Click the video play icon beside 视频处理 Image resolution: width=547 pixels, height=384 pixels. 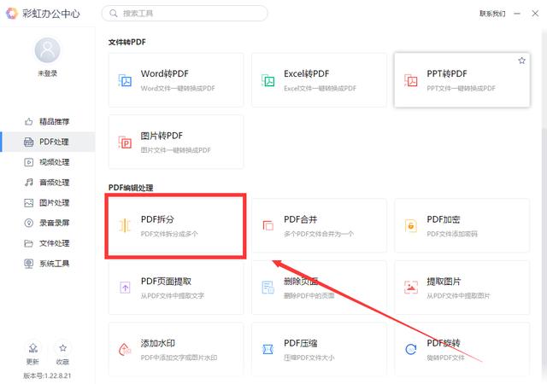click(28, 162)
